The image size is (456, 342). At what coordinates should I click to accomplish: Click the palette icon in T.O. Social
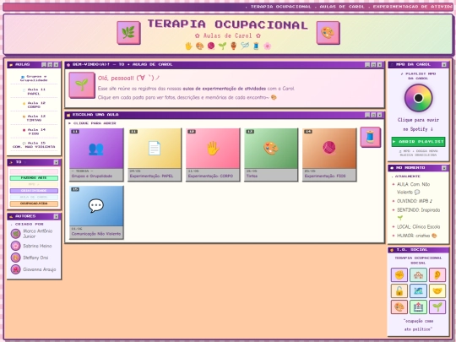[x=399, y=307]
